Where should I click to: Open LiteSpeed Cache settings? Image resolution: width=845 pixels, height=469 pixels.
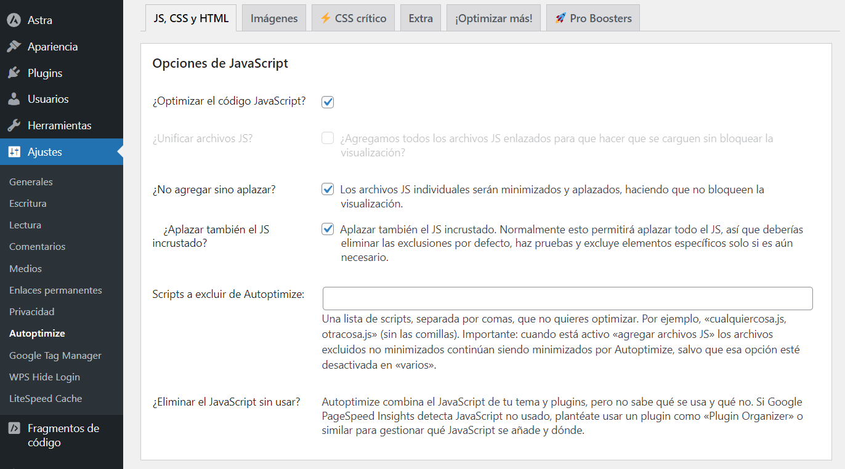click(x=45, y=398)
